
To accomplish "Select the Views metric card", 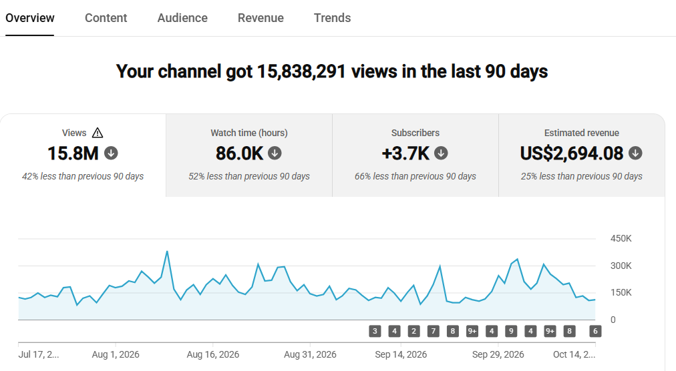I will (x=83, y=155).
